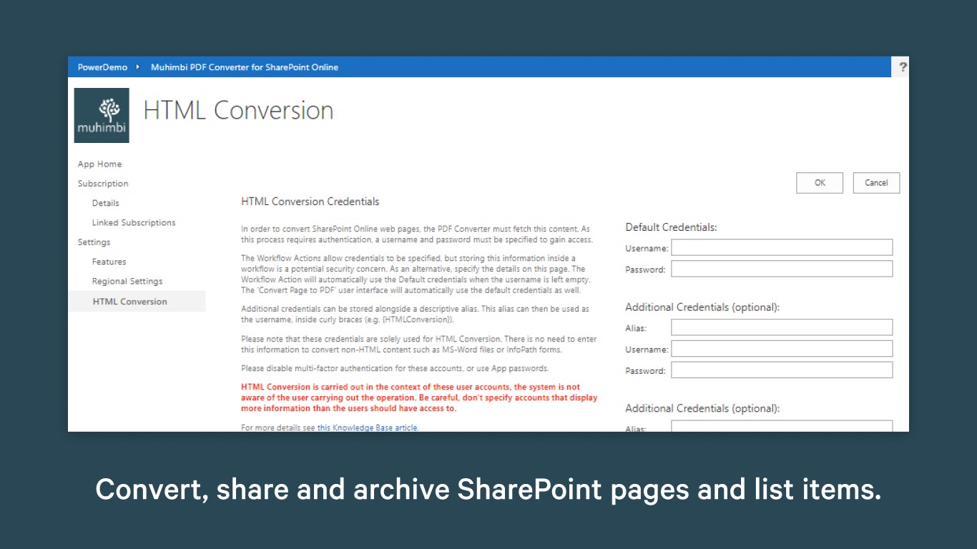Focus the Default Credentials Password field
This screenshot has width=977, height=549.
pyautogui.click(x=782, y=269)
